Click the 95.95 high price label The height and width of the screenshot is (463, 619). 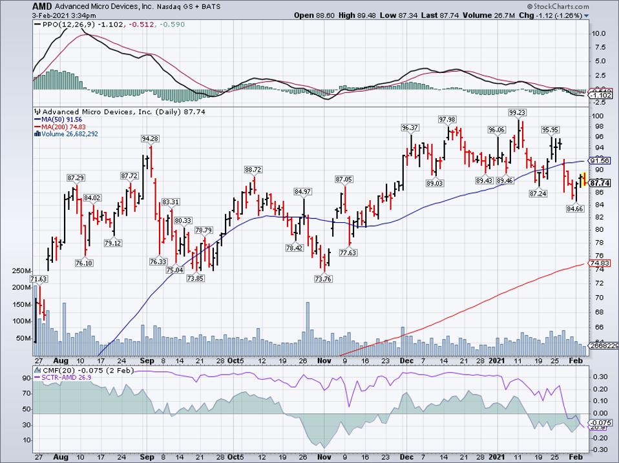point(551,130)
